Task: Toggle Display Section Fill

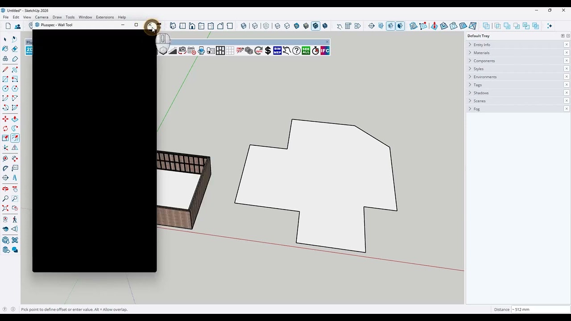Action: [400, 26]
